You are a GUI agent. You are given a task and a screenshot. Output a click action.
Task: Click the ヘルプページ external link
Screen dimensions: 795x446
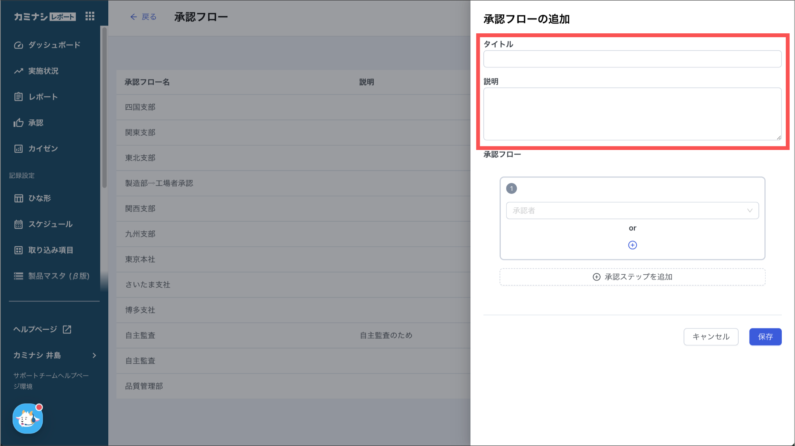point(42,329)
